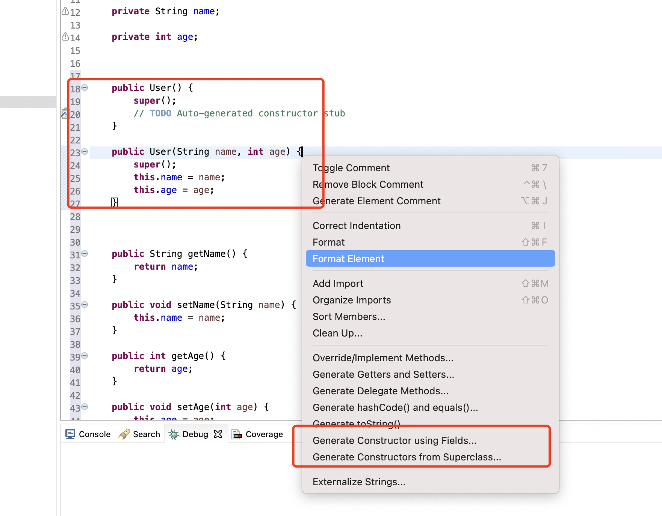The height and width of the screenshot is (516, 662).
Task: Close the Debug view tab
Action: tap(218, 434)
